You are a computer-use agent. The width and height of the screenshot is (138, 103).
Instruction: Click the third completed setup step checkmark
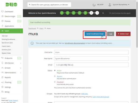pos(74,13)
